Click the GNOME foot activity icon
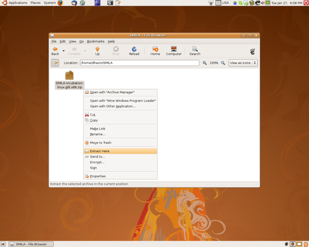 coord(253,52)
